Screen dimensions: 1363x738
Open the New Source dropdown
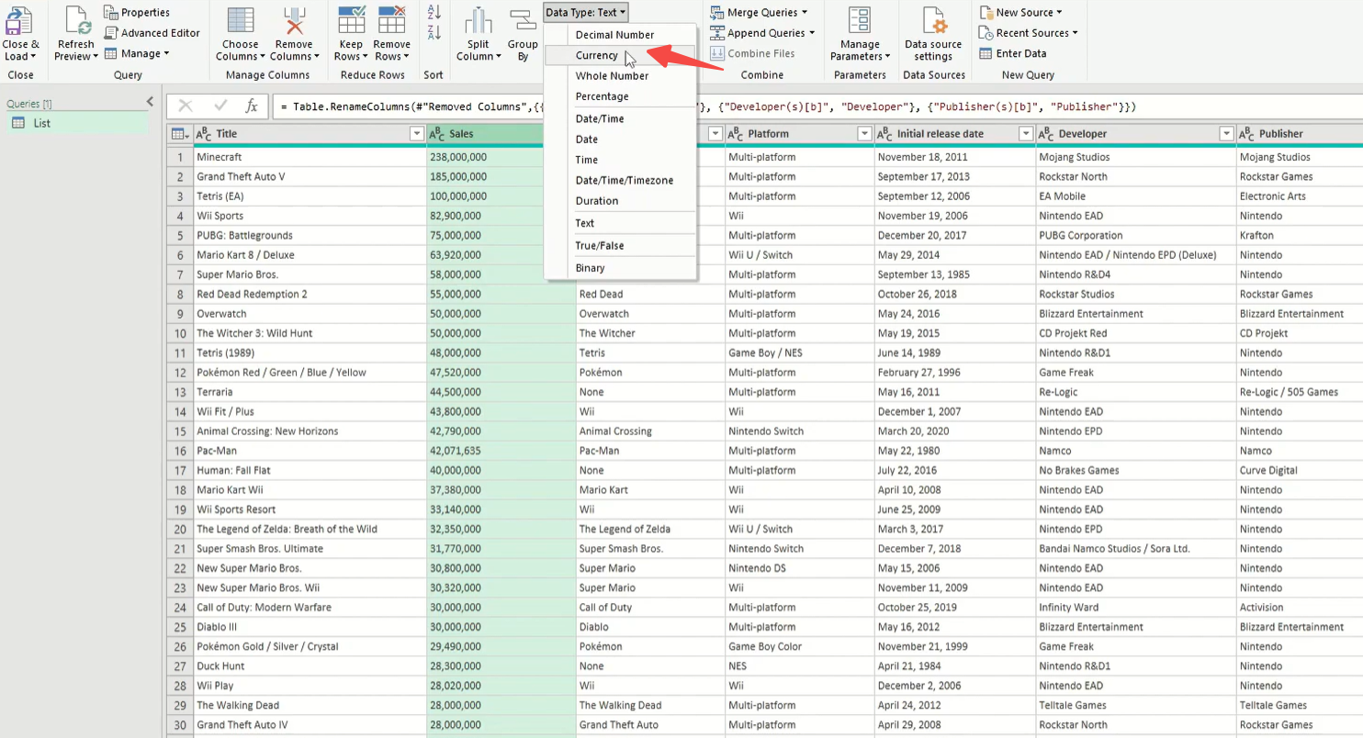[x=1021, y=12]
